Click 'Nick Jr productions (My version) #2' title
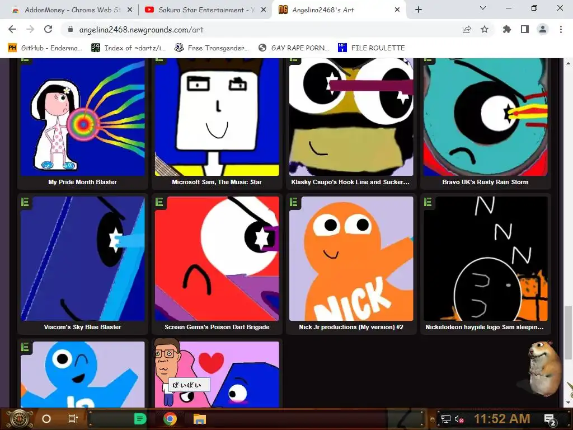Viewport: 573px width, 430px height. pos(351,327)
